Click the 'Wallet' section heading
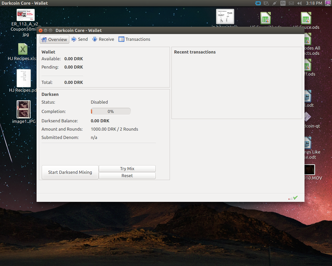Image resolution: width=332 pixels, height=266 pixels. pos(48,52)
